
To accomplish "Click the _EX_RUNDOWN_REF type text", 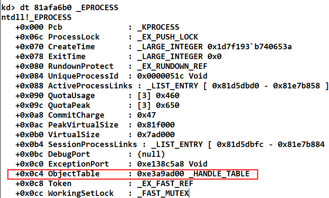I will [x=172, y=66].
